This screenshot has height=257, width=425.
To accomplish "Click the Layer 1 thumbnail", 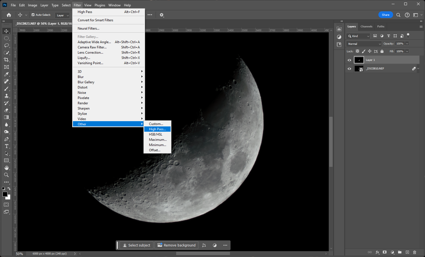I will point(359,60).
